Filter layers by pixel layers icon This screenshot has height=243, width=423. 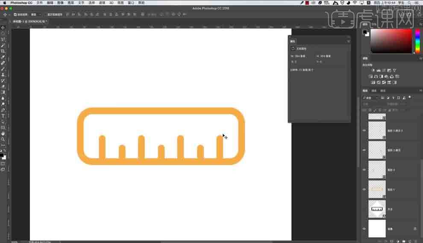click(x=382, y=98)
